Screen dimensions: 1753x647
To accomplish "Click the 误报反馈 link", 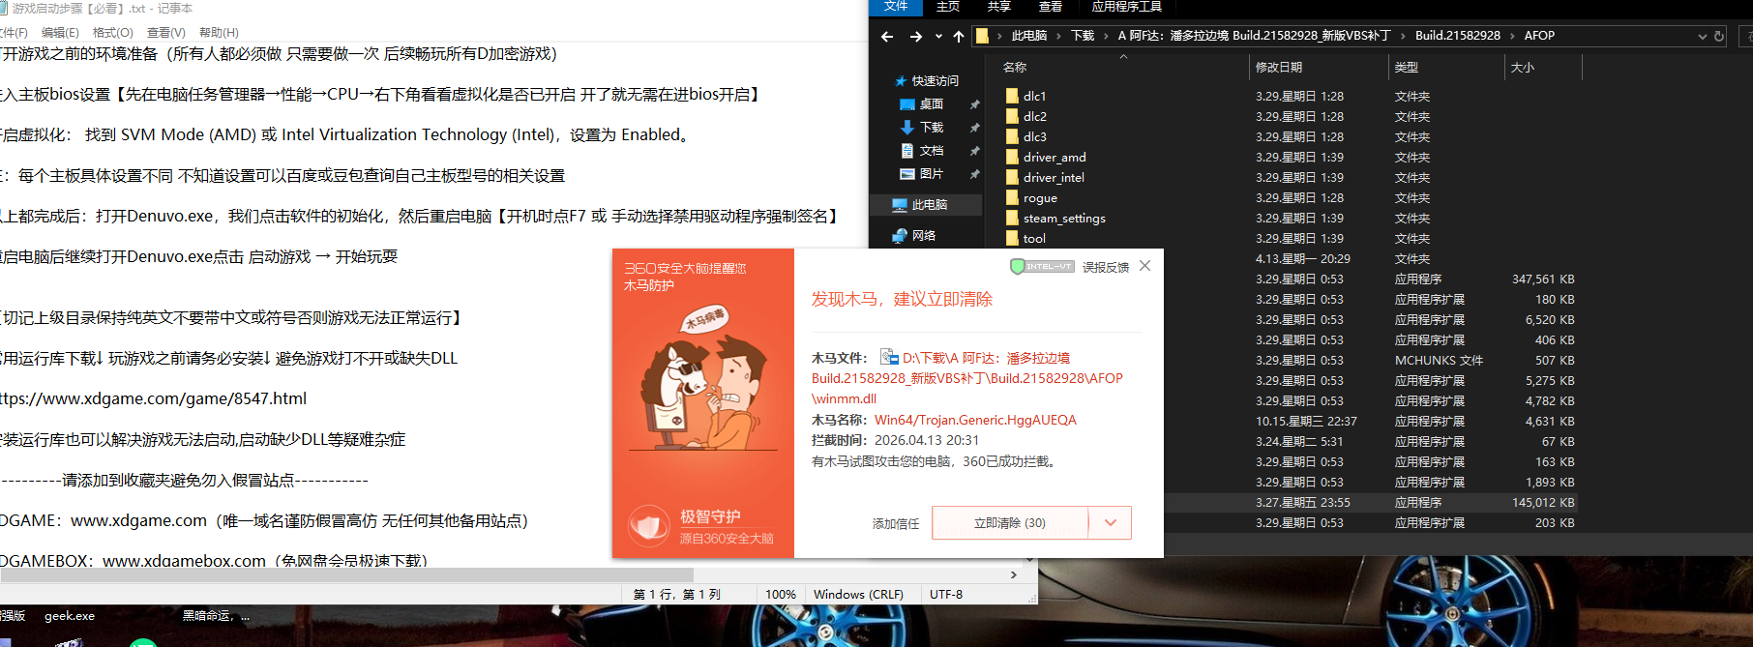I will point(1106,268).
